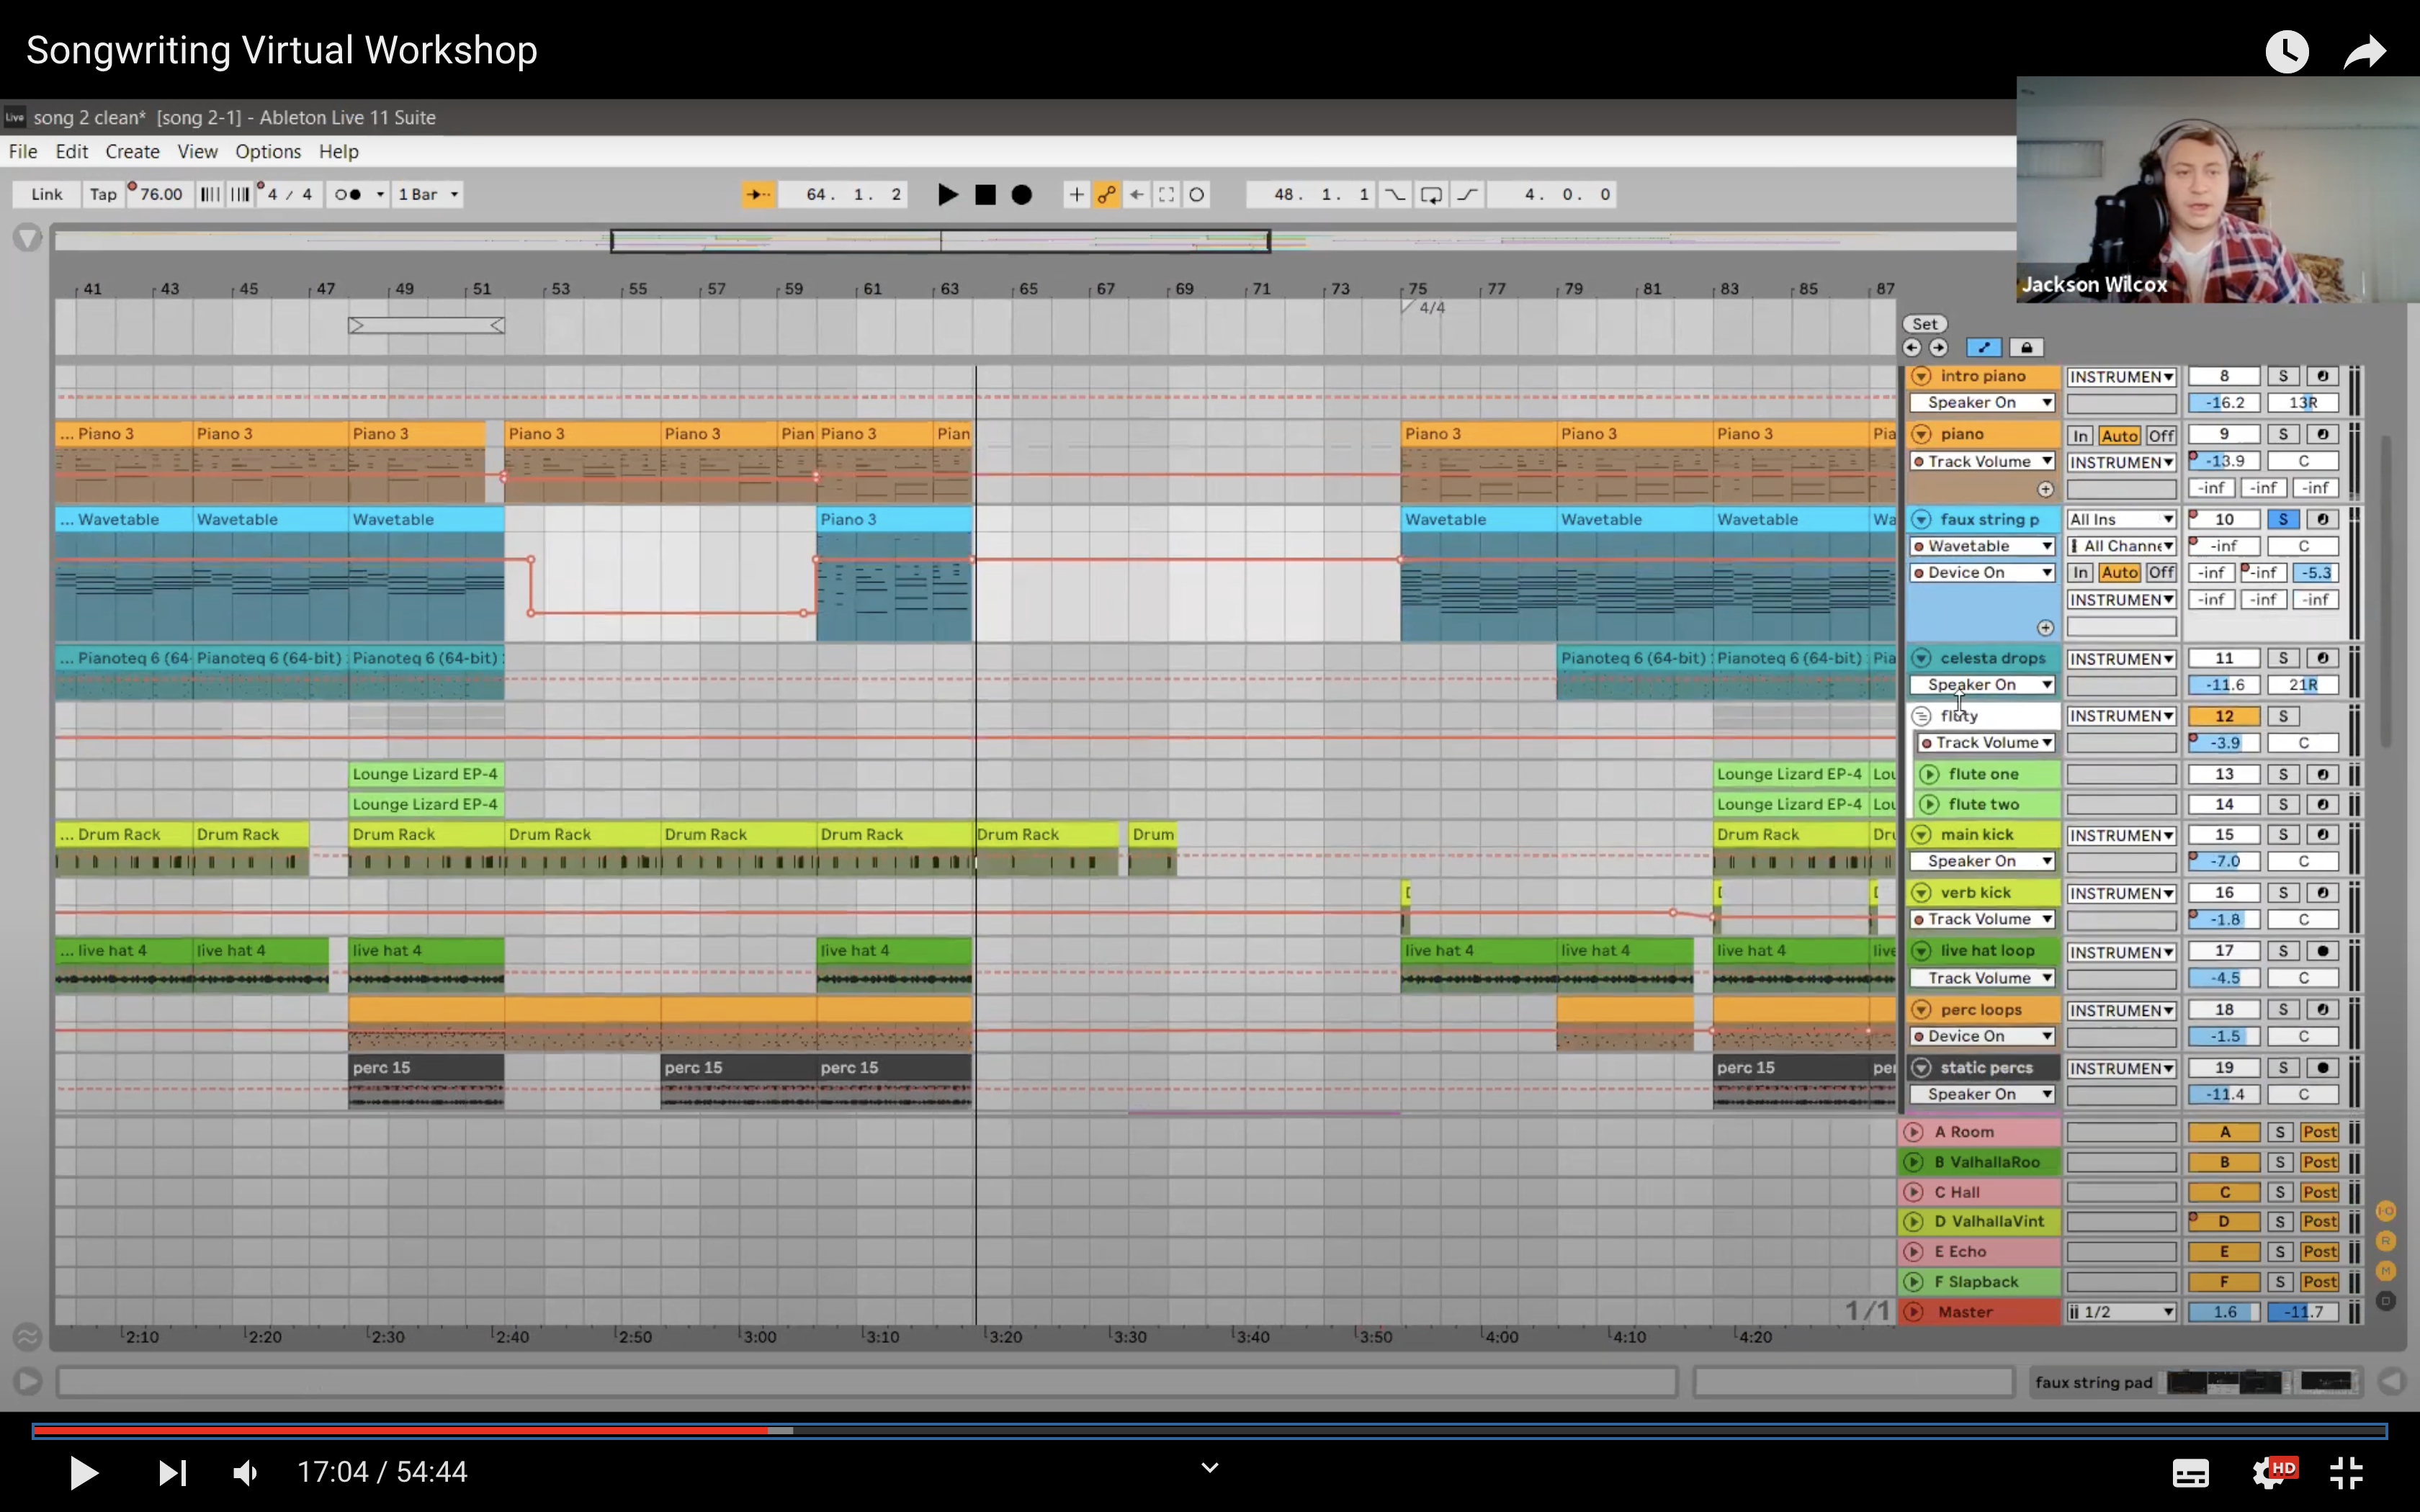Fold the intro piano track
Image resolution: width=2420 pixels, height=1512 pixels.
(1921, 377)
